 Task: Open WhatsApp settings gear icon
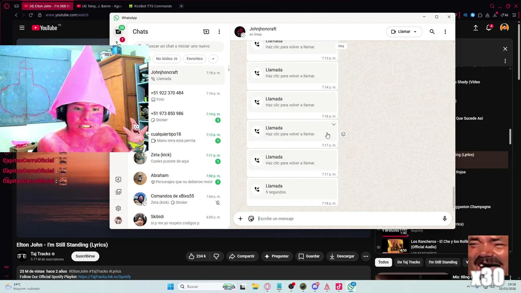tap(118, 208)
